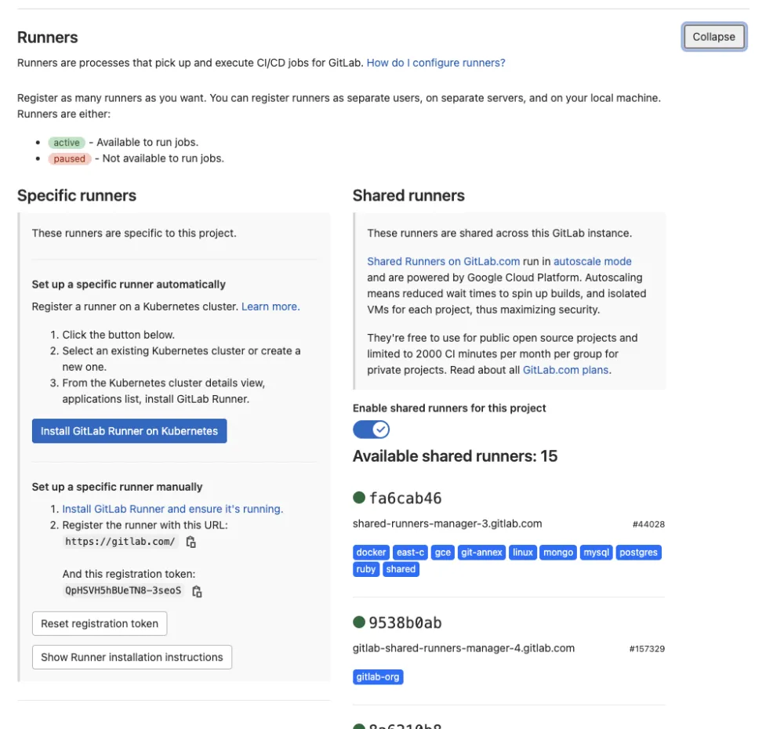
Task: Click the 'docker' runner tag
Action: (371, 553)
